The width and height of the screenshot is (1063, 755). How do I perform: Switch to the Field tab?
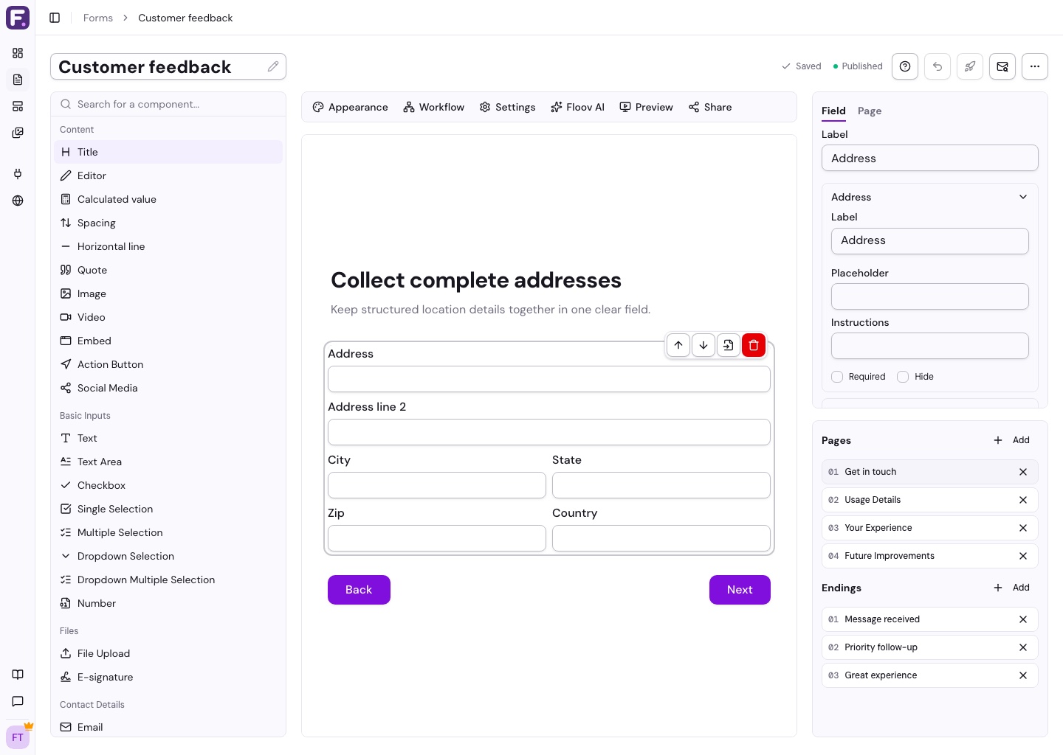833,111
